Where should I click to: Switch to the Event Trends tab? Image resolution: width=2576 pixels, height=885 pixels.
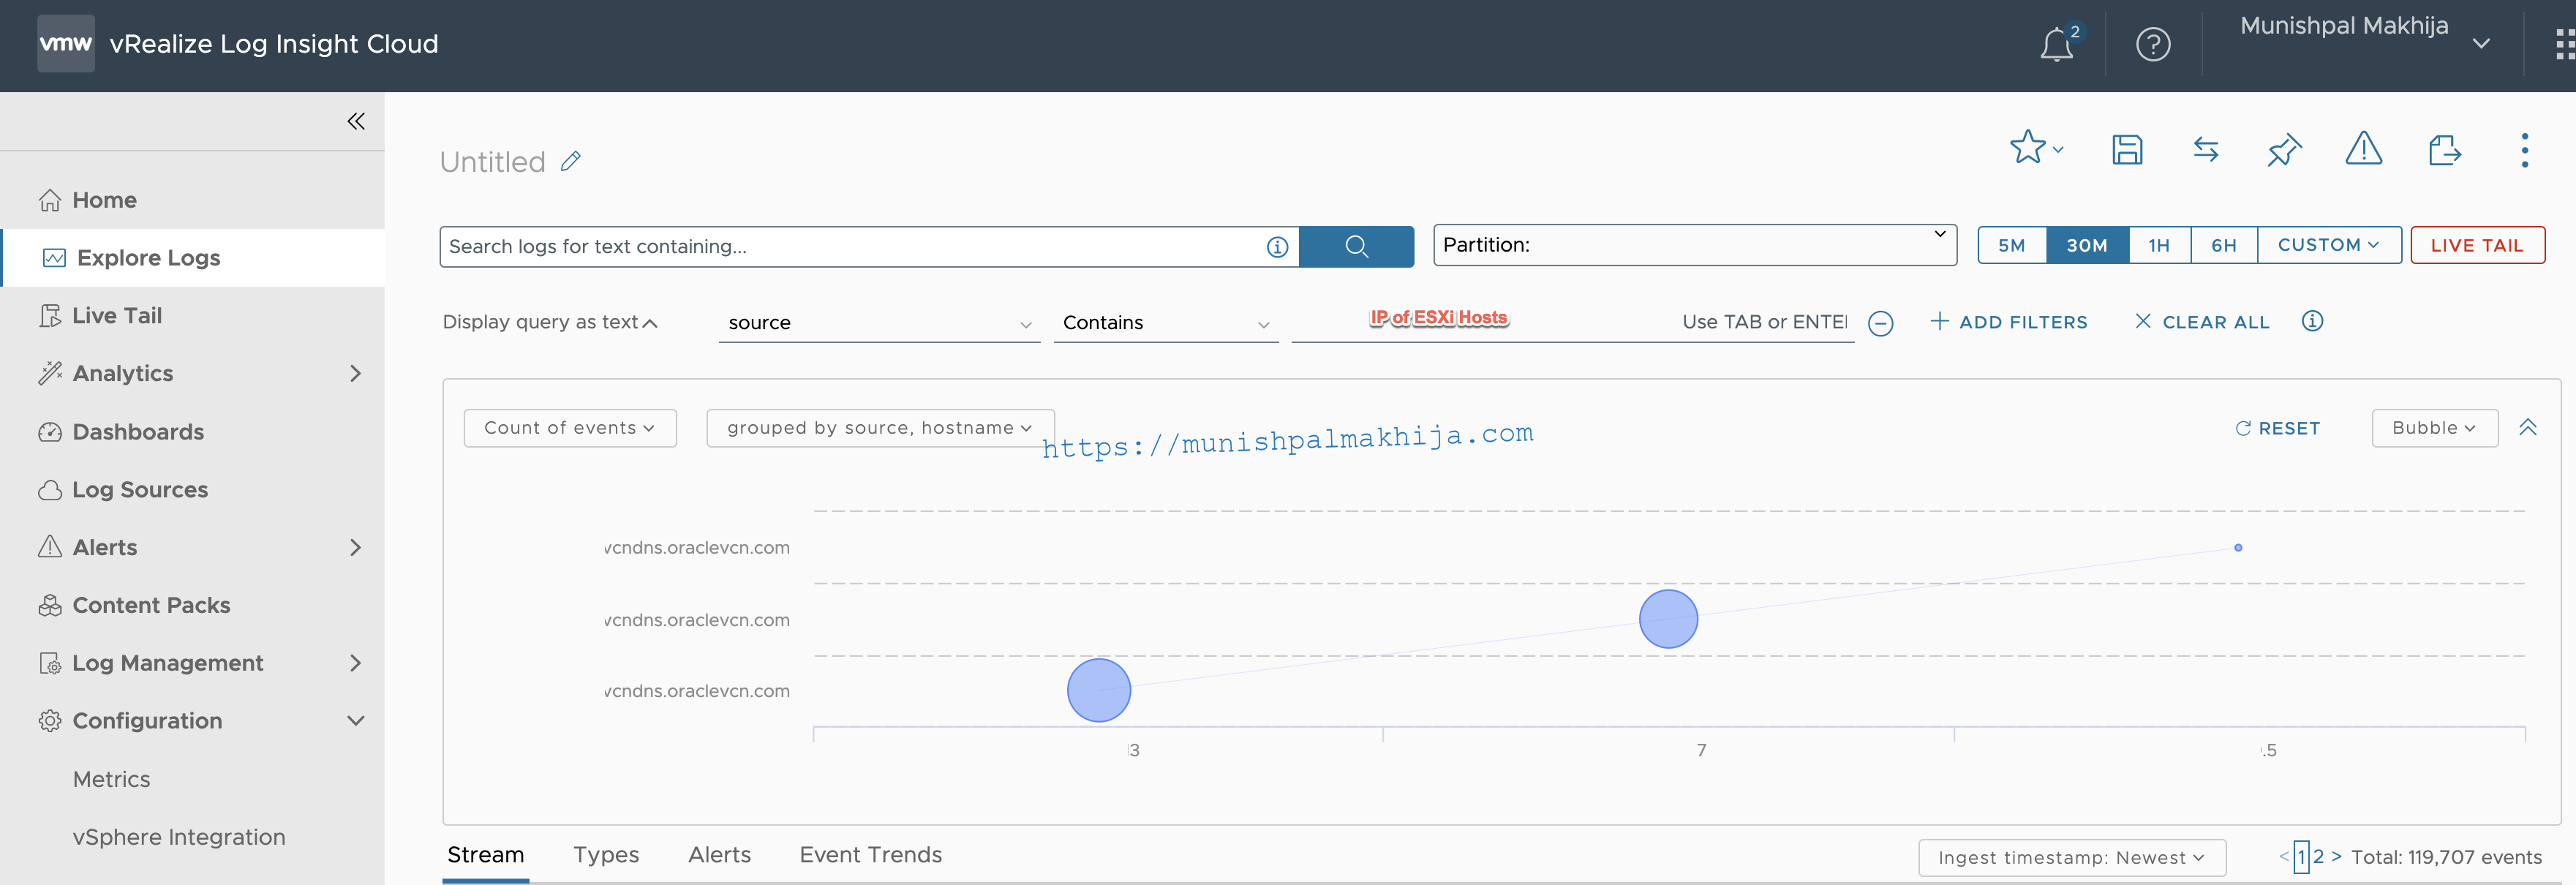coord(871,855)
